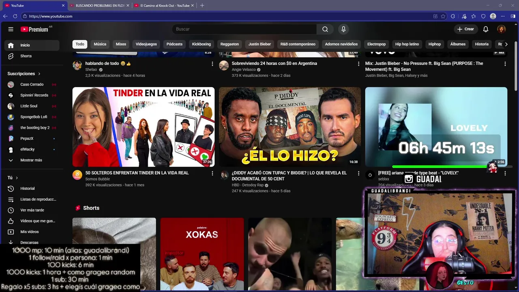Open Listas de reproducción in sidebar
The height and width of the screenshot is (292, 519).
pyautogui.click(x=32, y=200)
